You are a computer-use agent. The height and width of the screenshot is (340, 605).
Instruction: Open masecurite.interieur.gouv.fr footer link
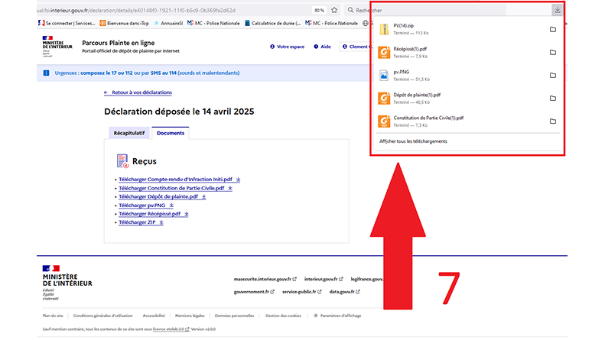[265, 279]
